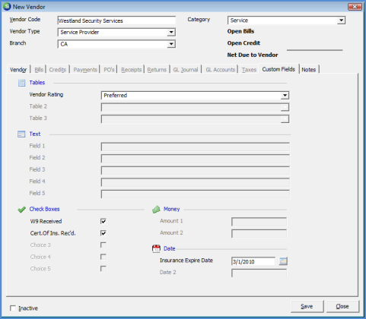Click the Text section icon
Viewport: 366px width, 319px height.
click(x=21, y=134)
